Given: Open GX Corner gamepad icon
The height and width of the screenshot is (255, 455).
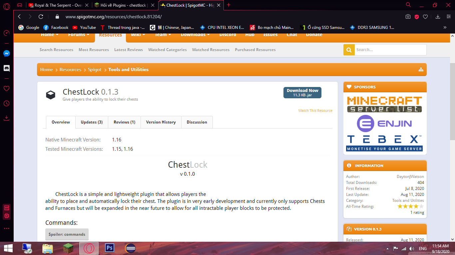Looking at the screenshot, I should (20, 5).
